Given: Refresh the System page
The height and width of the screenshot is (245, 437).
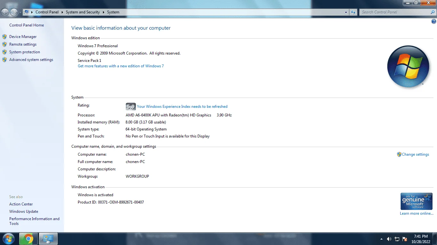Looking at the screenshot, I should 353,12.
